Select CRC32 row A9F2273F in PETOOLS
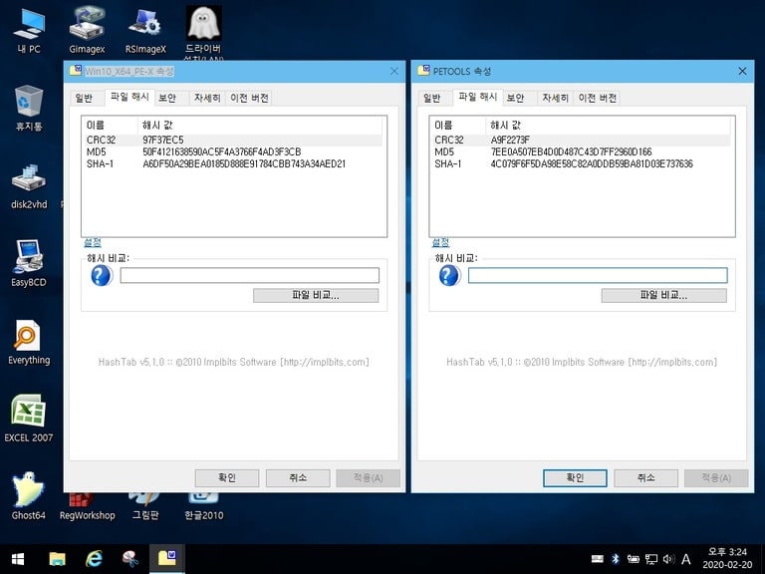Screen dimensions: 765x574 point(582,141)
